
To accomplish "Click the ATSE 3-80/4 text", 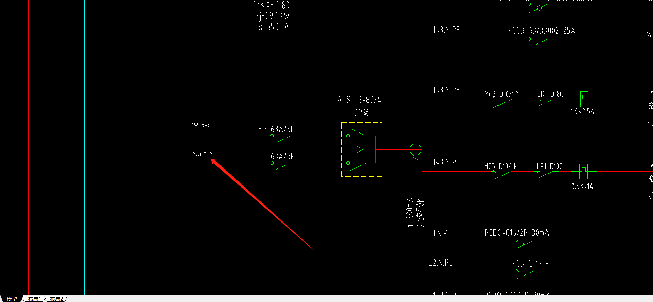I will coord(359,100).
